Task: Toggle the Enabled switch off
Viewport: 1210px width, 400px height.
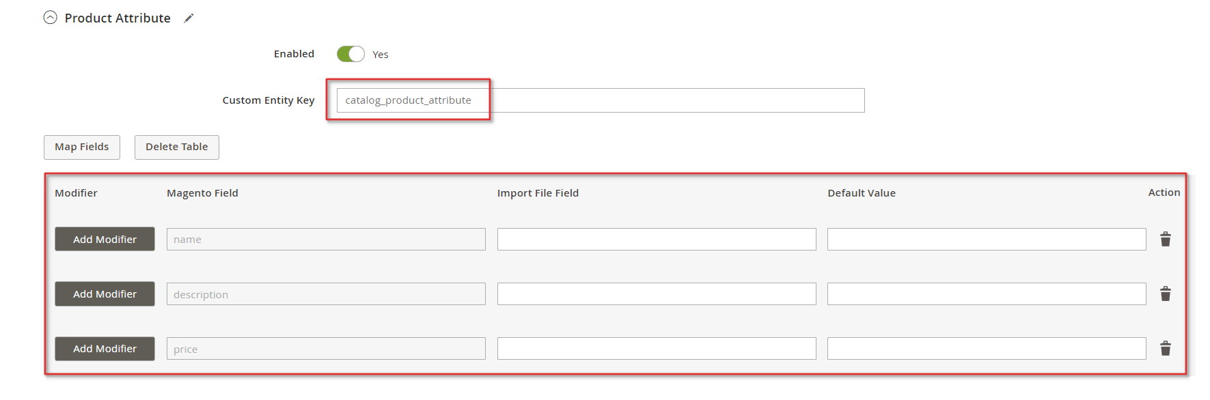Action: click(350, 54)
